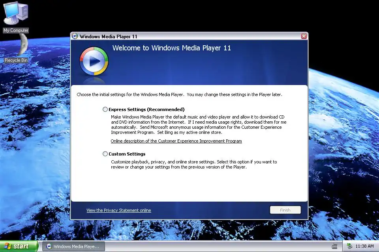Click the Finish button
The width and height of the screenshot is (379, 252).
(x=285, y=210)
